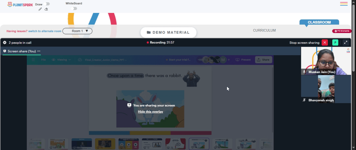The image size is (356, 150).
Task: Open top-right hamburger menu
Action: click(344, 4)
